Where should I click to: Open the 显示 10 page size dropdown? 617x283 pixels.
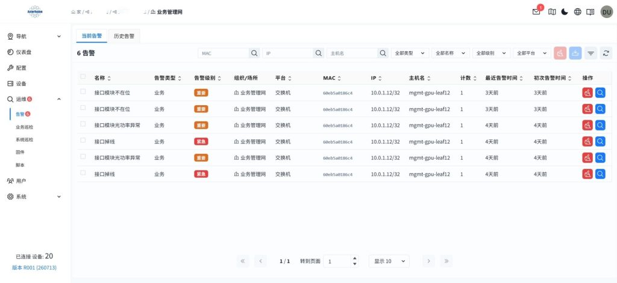(389, 261)
